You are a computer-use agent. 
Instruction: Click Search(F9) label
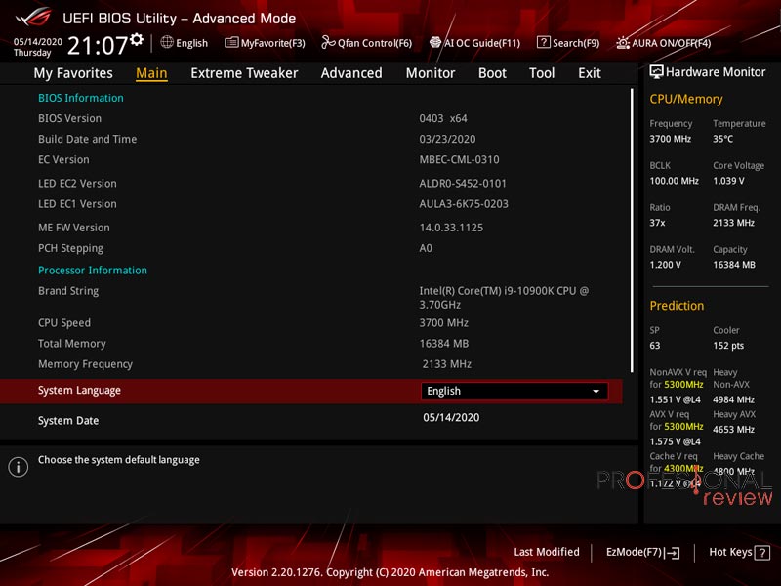point(576,43)
